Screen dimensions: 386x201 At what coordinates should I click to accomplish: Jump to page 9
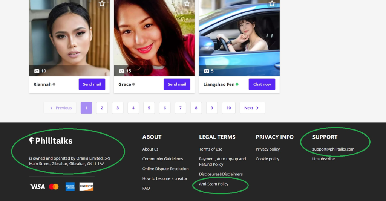point(212,108)
